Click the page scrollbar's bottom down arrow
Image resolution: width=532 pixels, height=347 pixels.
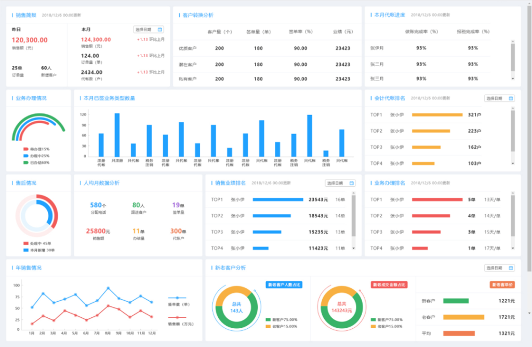[529, 313]
